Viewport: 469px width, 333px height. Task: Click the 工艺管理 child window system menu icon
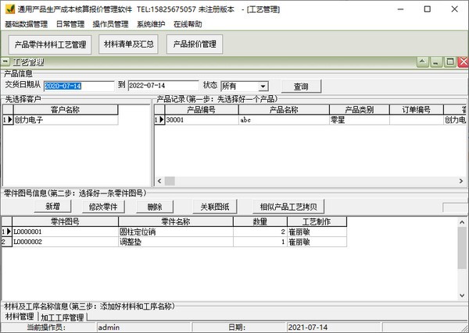(5, 62)
